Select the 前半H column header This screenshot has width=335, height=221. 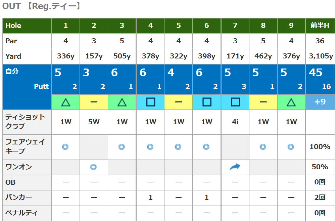tap(320, 26)
